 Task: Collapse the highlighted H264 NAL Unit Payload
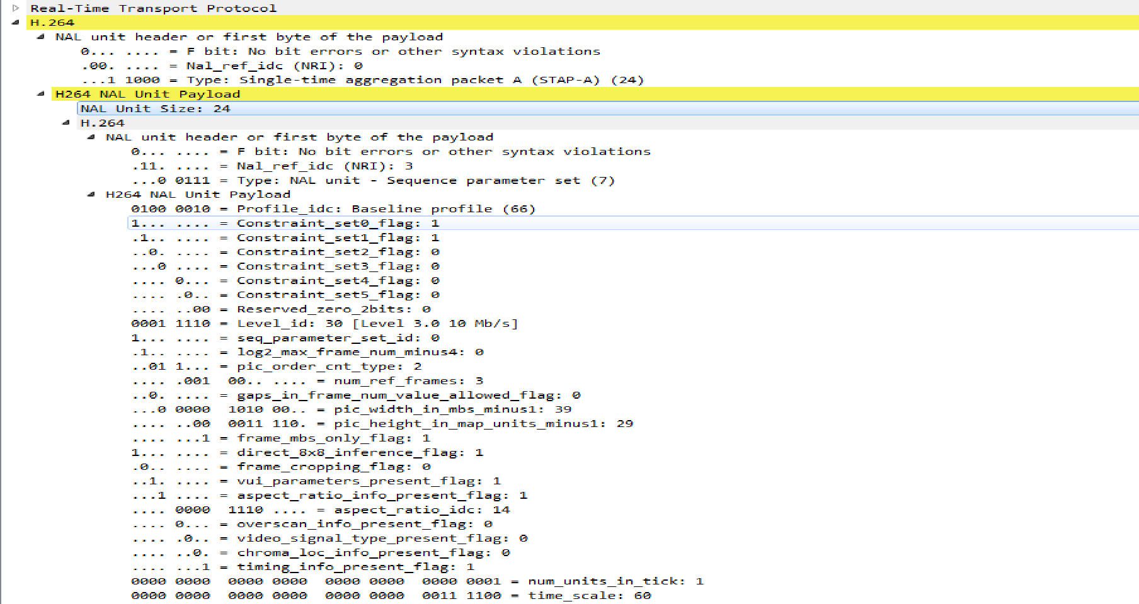[x=40, y=94]
